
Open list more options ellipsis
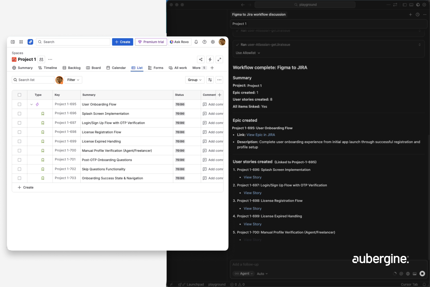[219, 80]
